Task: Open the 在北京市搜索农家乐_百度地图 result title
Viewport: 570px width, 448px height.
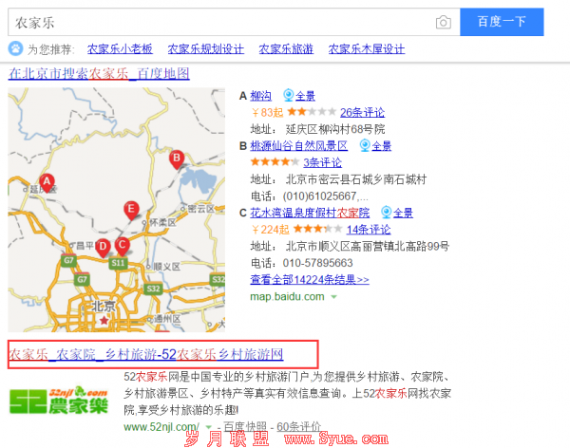Action: [x=99, y=73]
